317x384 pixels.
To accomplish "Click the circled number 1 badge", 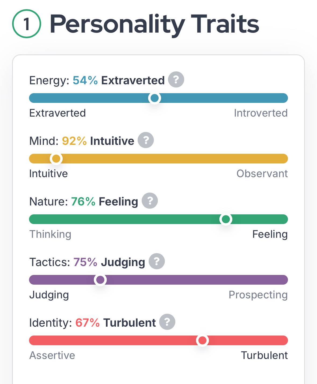I will pos(27,24).
